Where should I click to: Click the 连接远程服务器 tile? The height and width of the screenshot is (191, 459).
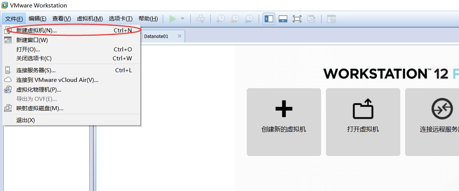click(432, 122)
